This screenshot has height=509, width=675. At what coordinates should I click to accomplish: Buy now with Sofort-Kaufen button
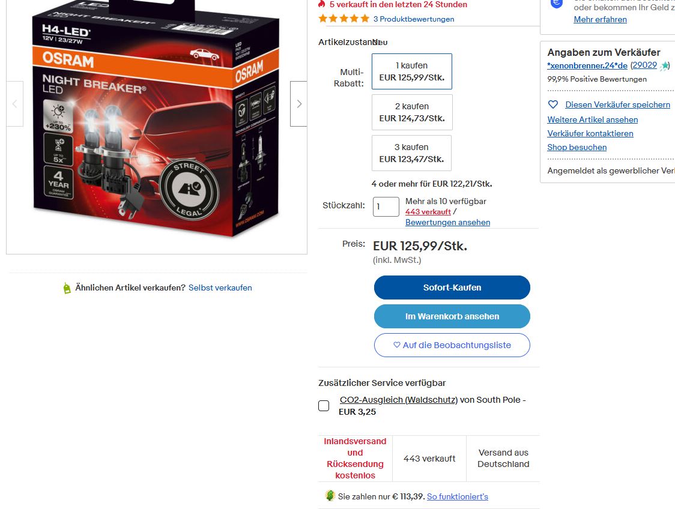pos(452,288)
